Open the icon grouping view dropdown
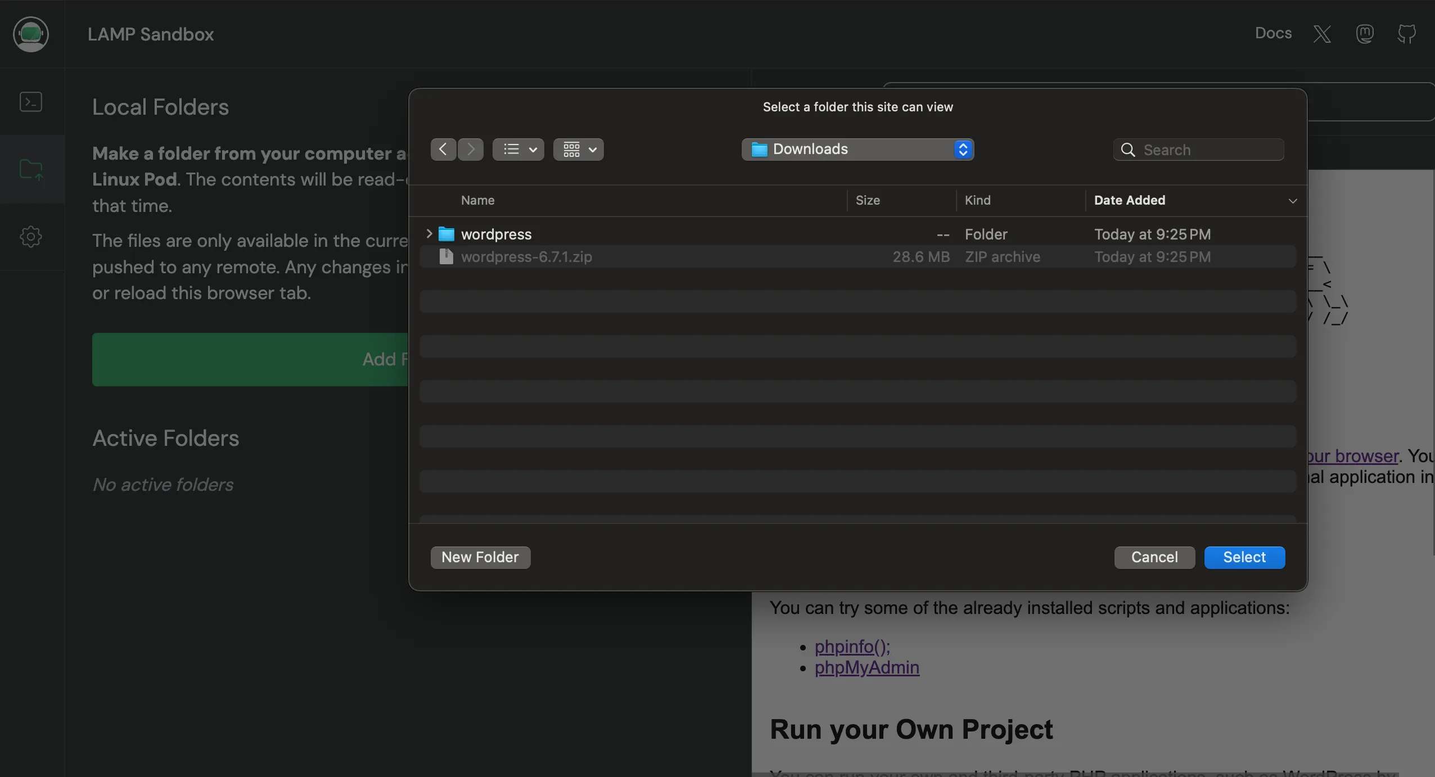1435x777 pixels. pos(579,150)
